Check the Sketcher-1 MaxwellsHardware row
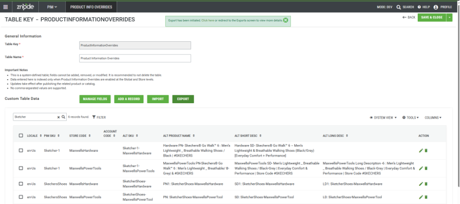 tap(21, 150)
